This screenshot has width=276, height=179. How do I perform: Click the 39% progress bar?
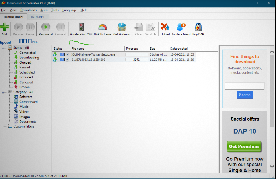pos(136,60)
